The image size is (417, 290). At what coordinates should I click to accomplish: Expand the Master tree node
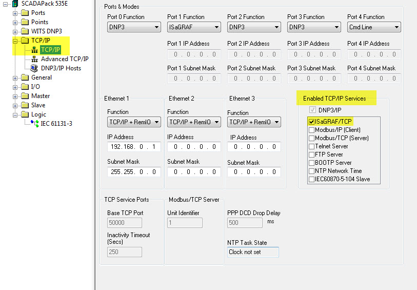click(x=15, y=96)
